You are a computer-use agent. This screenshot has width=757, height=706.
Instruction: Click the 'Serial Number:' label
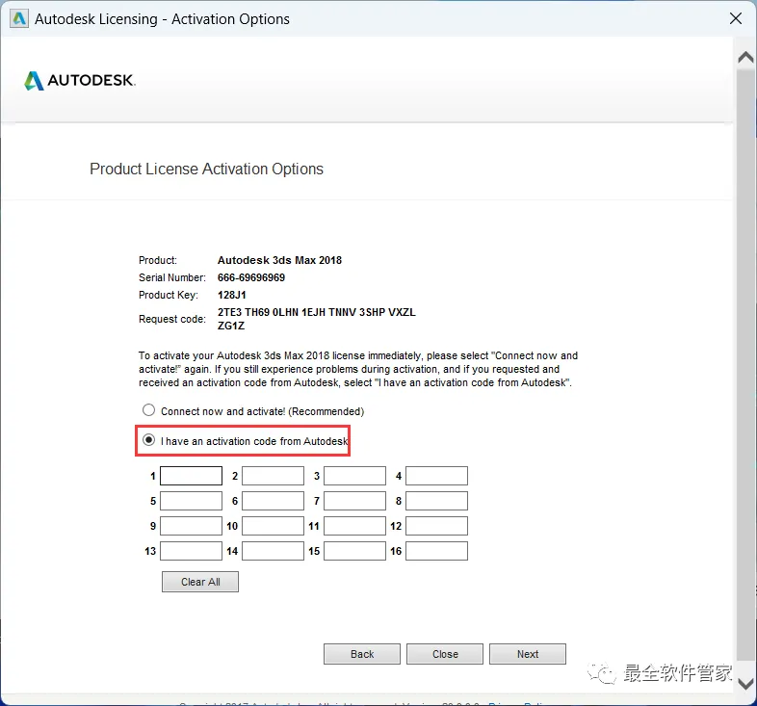pyautogui.click(x=172, y=277)
